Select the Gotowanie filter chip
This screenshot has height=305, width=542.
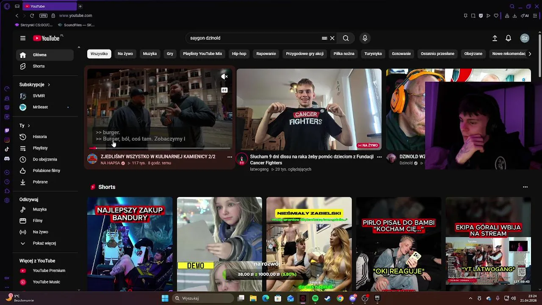pos(401,54)
